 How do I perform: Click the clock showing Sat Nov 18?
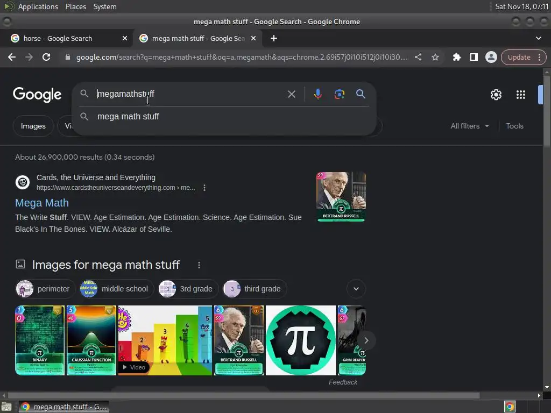521,6
